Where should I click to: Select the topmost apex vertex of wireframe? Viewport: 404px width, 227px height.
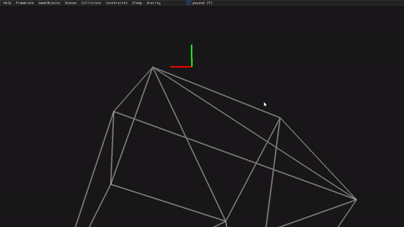[x=153, y=67]
